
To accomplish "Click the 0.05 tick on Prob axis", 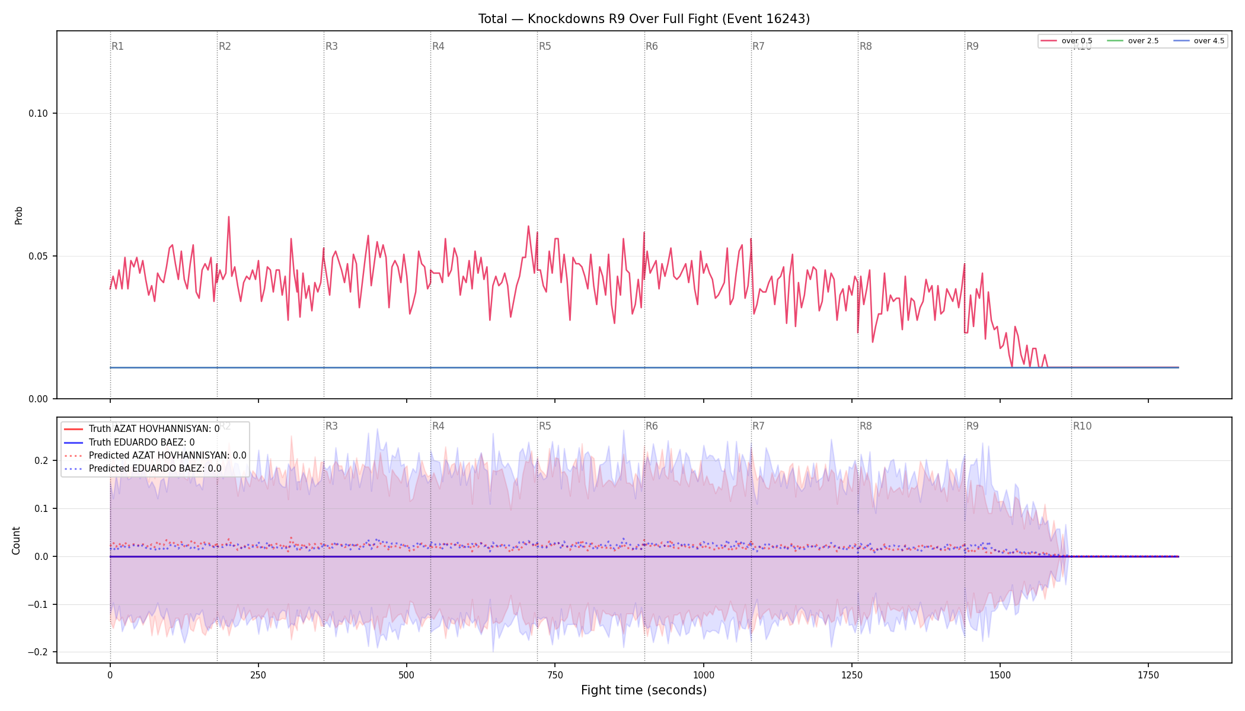I will point(38,257).
